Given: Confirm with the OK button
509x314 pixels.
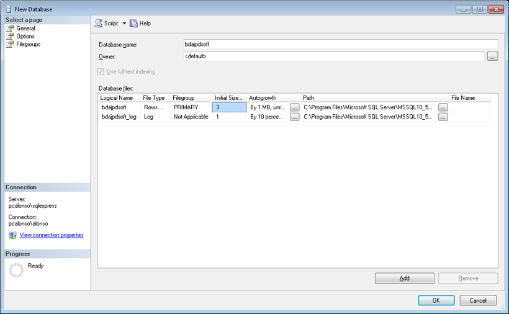Looking at the screenshot, I should [436, 300].
